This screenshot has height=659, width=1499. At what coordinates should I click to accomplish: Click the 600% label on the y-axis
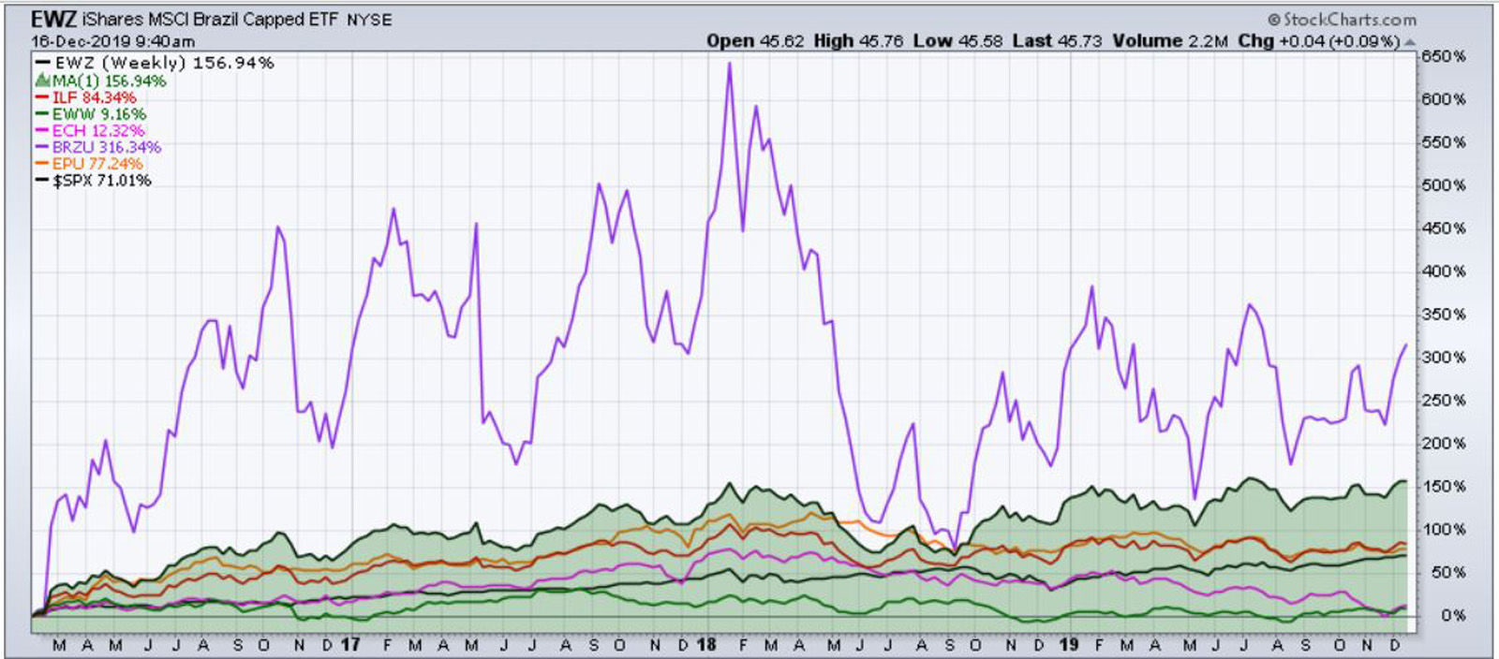[x=1443, y=99]
